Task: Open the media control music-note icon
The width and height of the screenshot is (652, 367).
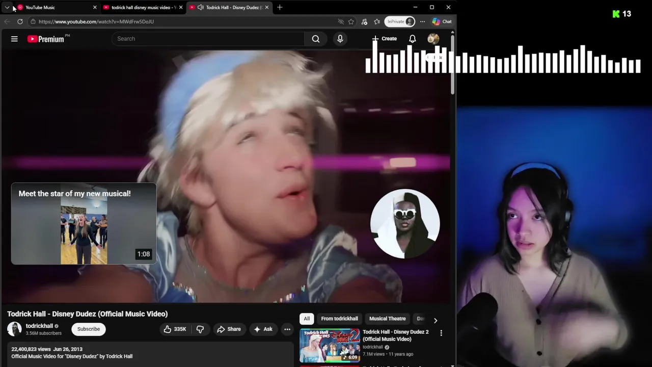Action: (364, 21)
